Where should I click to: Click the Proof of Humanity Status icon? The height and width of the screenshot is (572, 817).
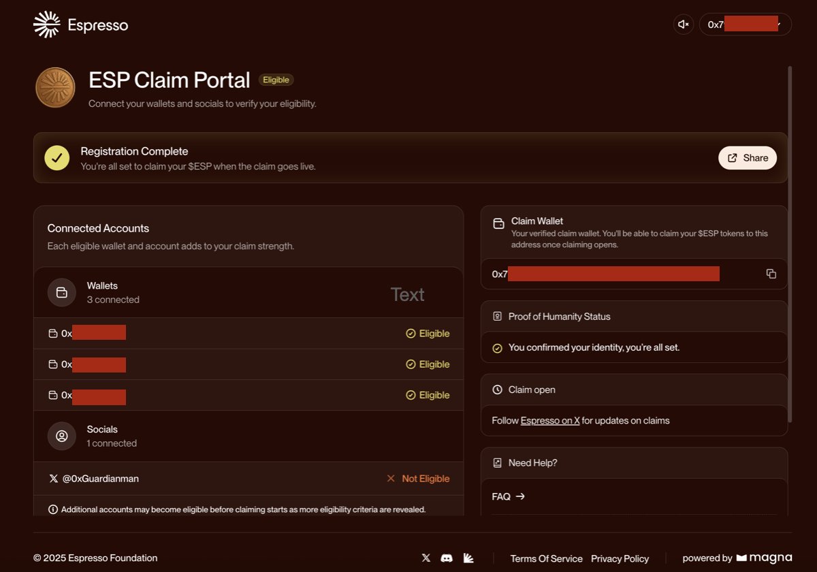coord(497,317)
